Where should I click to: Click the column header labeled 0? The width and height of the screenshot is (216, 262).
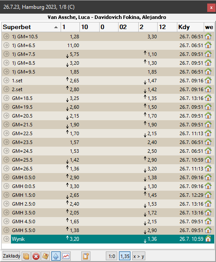coord(109,27)
